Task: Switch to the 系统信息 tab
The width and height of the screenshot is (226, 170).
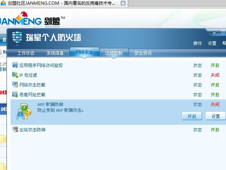Action: pyautogui.click(x=55, y=53)
